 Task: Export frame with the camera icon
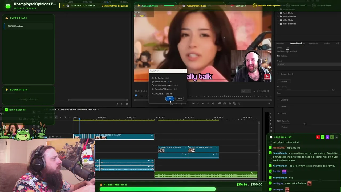click(x=229, y=103)
